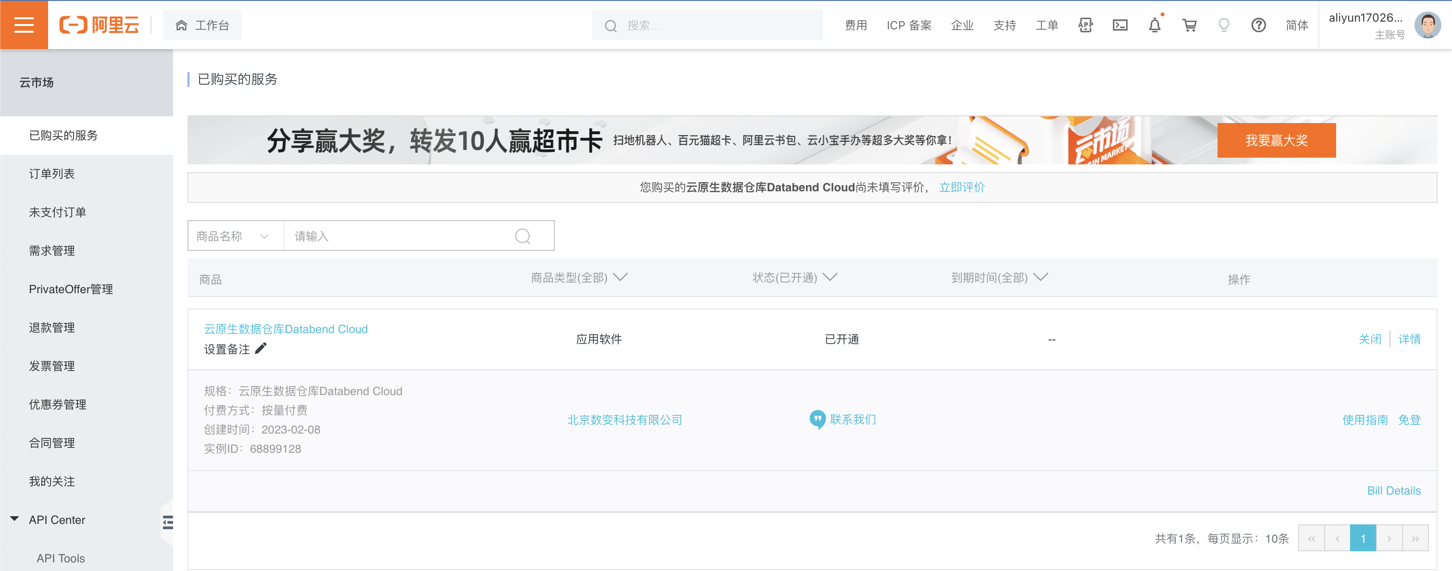Screen dimensions: 1452x571
Task: Open the 商品名称 filter dropdown
Action: pos(236,236)
